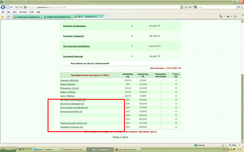Click the compatibility view icon
The height and width of the screenshot is (152, 244).
pos(185,7)
